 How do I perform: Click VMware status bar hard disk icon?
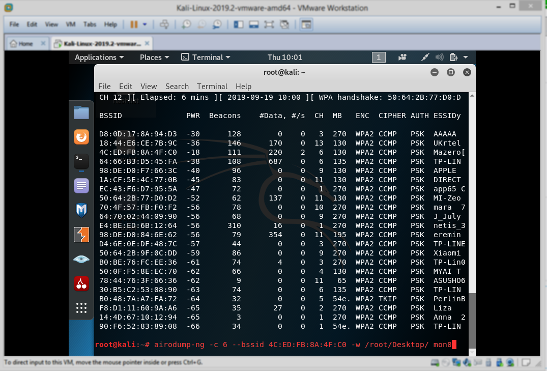pyautogui.click(x=435, y=363)
